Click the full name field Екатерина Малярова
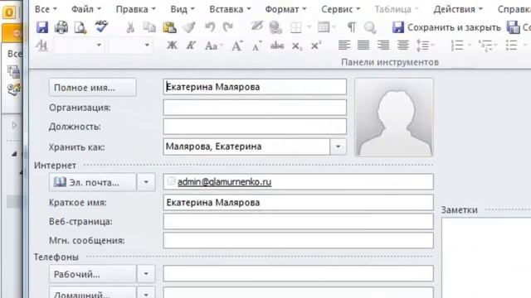The image size is (531, 298). click(255, 87)
